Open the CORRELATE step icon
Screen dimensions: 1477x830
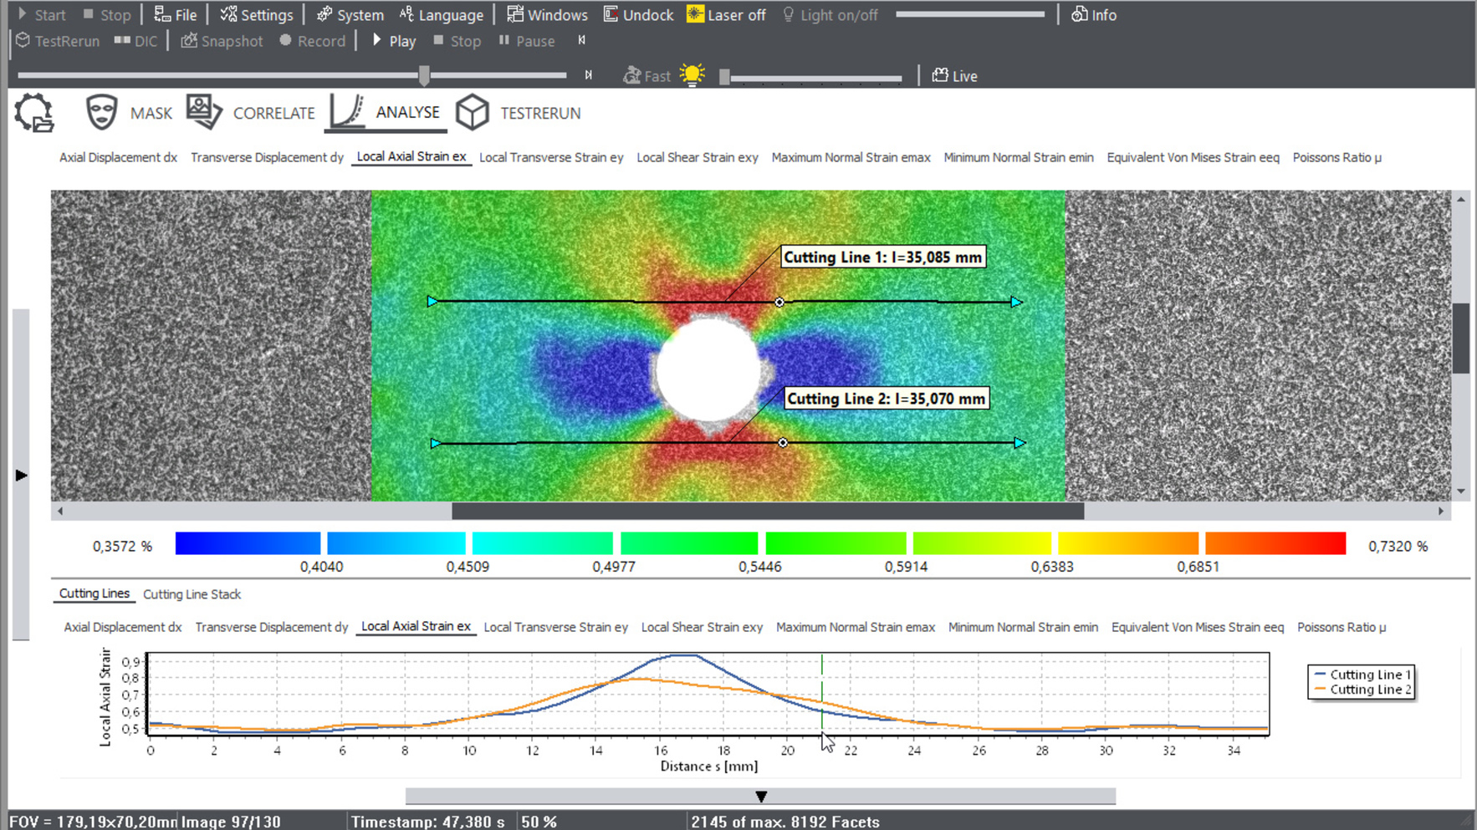click(203, 112)
